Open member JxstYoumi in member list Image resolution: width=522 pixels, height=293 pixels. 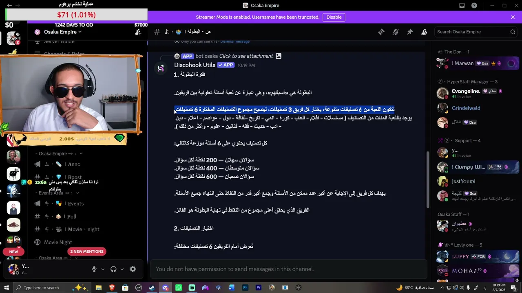click(478, 181)
